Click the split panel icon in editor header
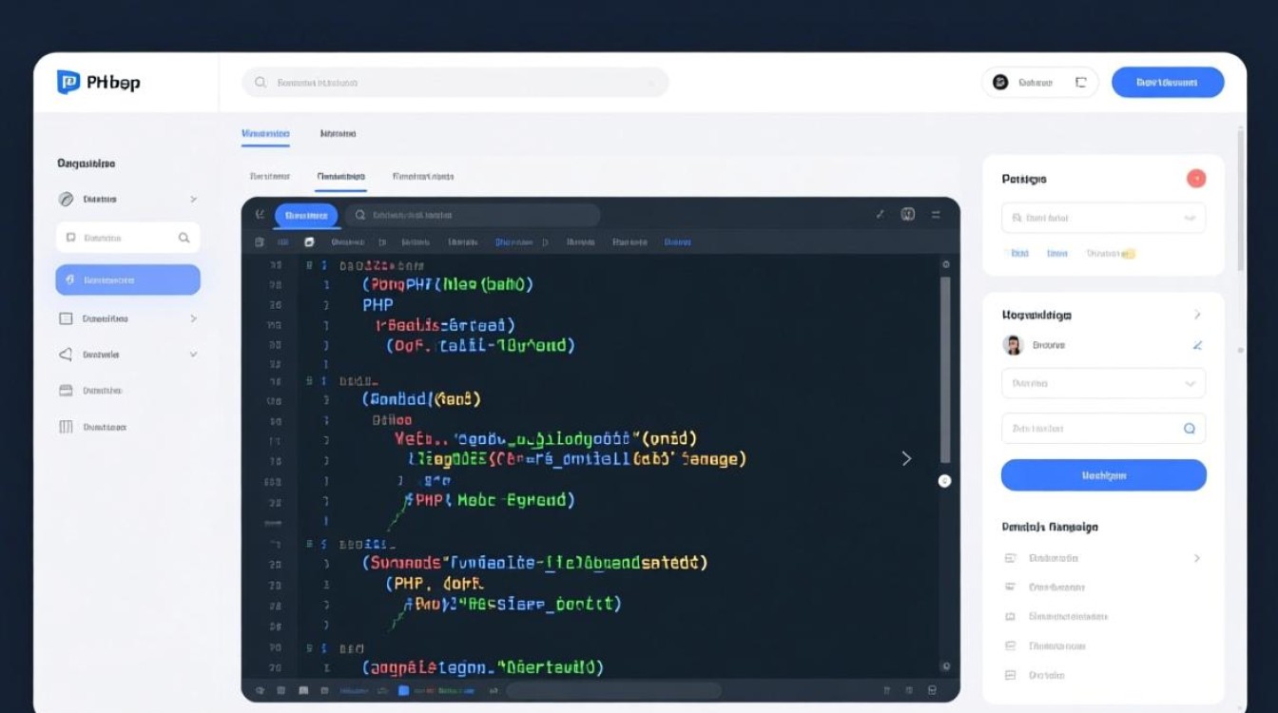This screenshot has width=1278, height=713. [x=908, y=215]
